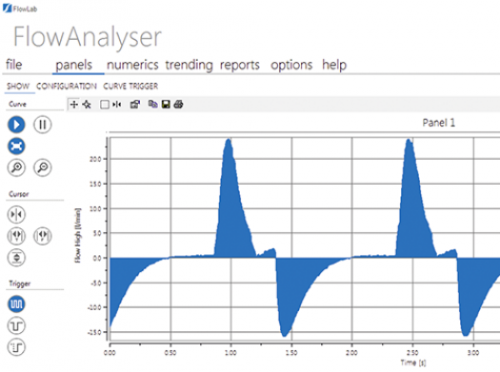Switch to the CONFIGURATION tab
Viewport: 500px width, 372px height.
click(x=67, y=86)
